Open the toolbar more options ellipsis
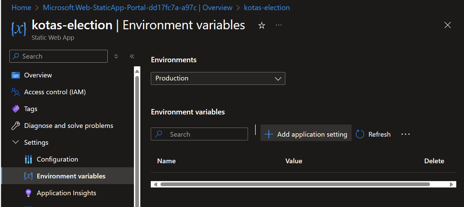464x207 pixels. (405, 134)
